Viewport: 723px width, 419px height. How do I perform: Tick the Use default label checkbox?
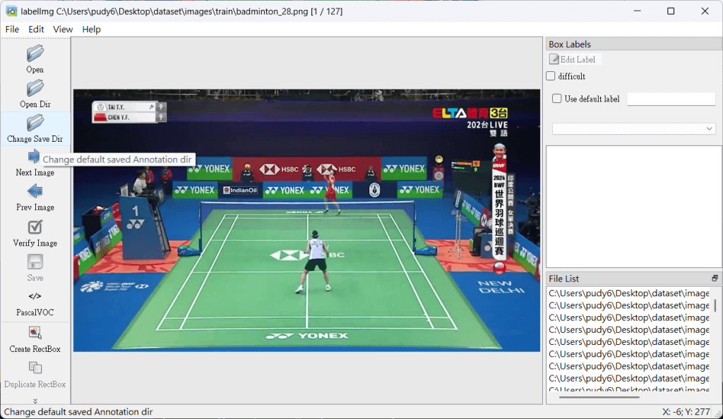[x=556, y=99]
